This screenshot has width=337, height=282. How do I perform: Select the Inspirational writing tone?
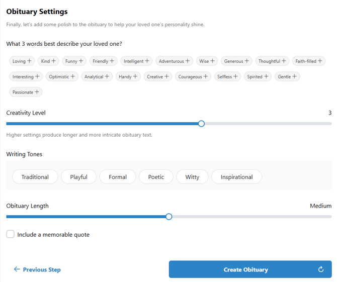(x=236, y=177)
